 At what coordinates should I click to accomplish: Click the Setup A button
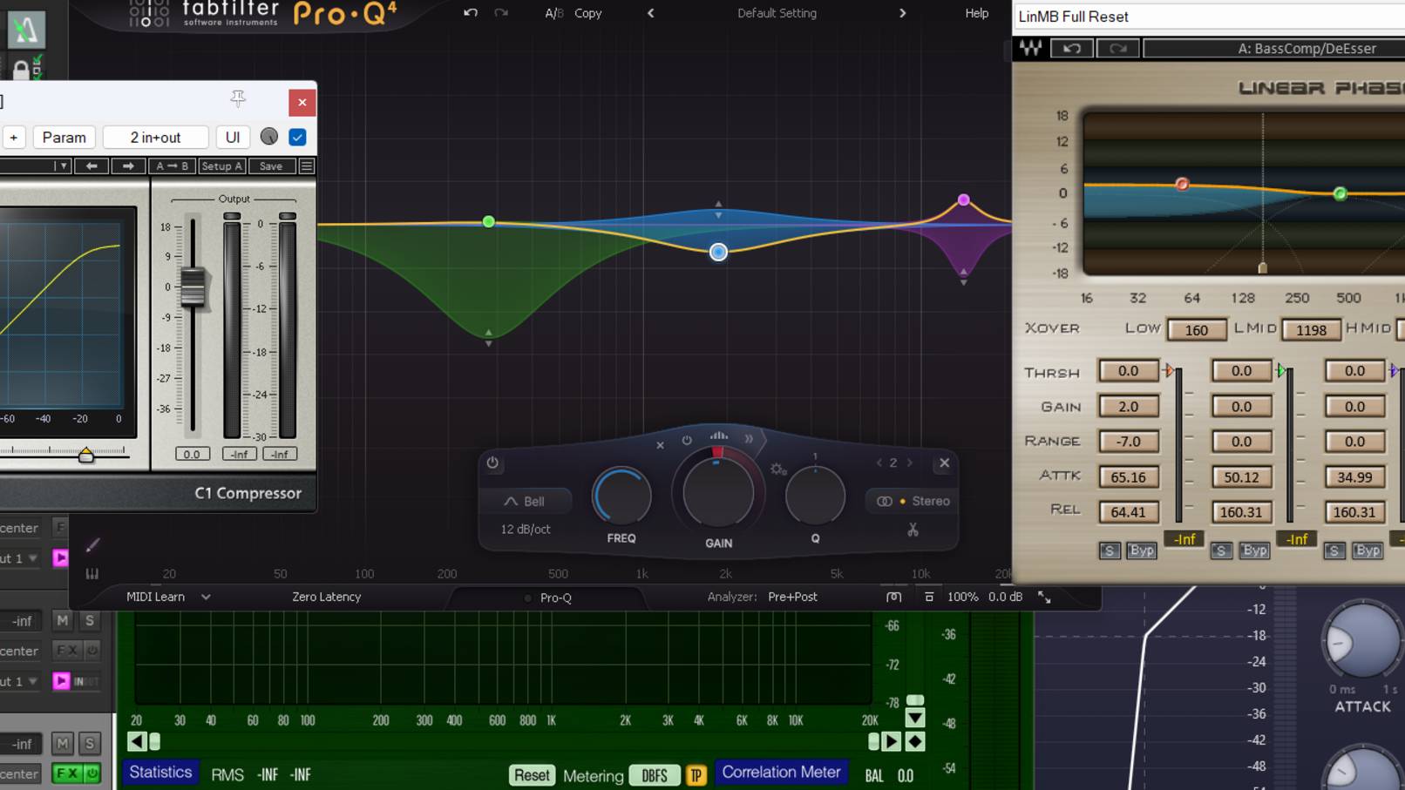(221, 165)
